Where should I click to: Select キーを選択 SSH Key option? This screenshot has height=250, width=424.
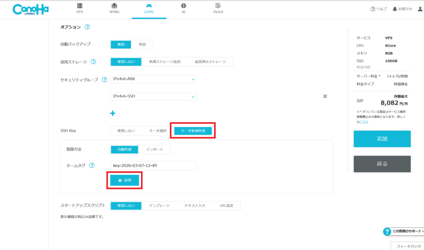(x=158, y=131)
